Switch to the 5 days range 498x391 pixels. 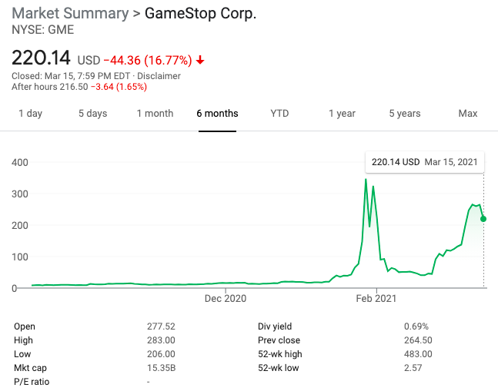pos(92,114)
